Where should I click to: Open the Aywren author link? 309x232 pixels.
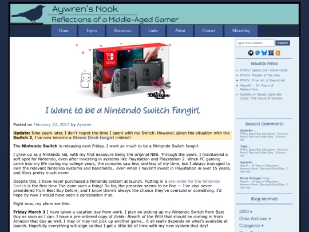[x=84, y=124]
